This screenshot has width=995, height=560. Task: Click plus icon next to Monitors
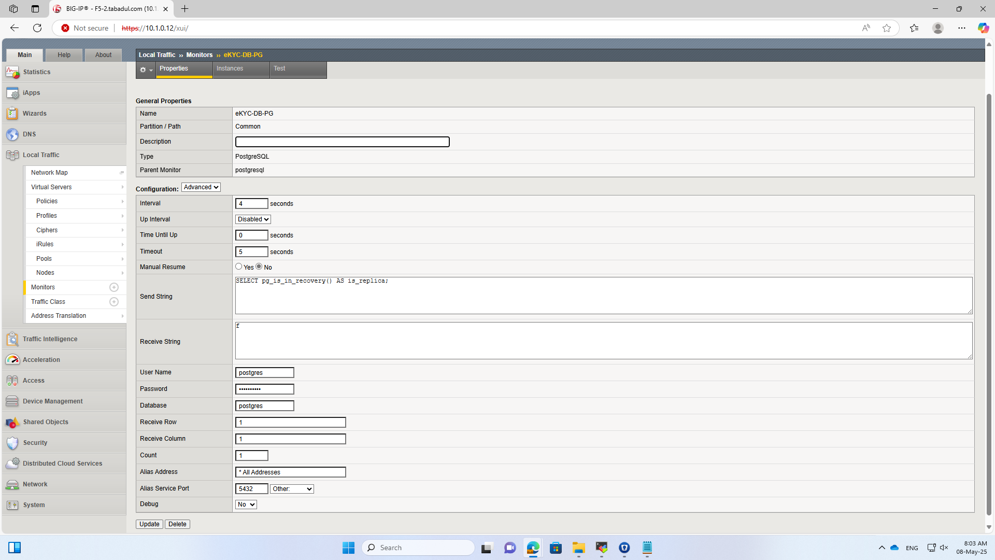coord(114,287)
